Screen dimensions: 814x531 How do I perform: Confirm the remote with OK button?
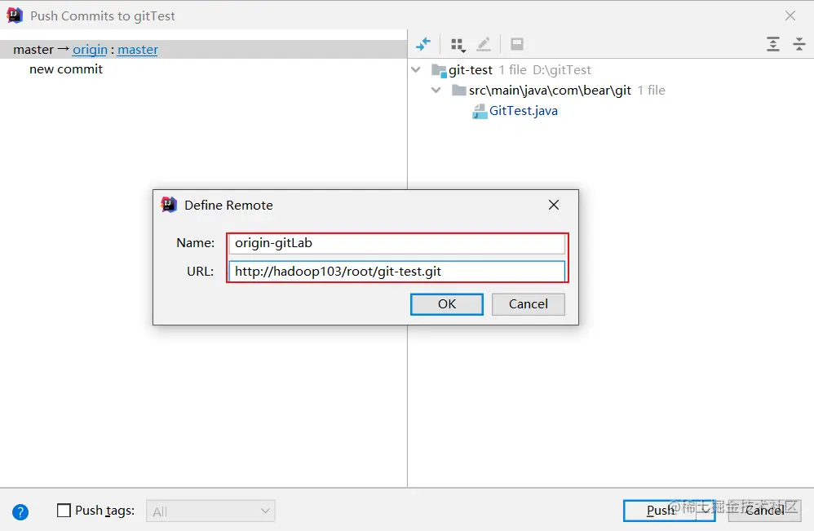446,304
